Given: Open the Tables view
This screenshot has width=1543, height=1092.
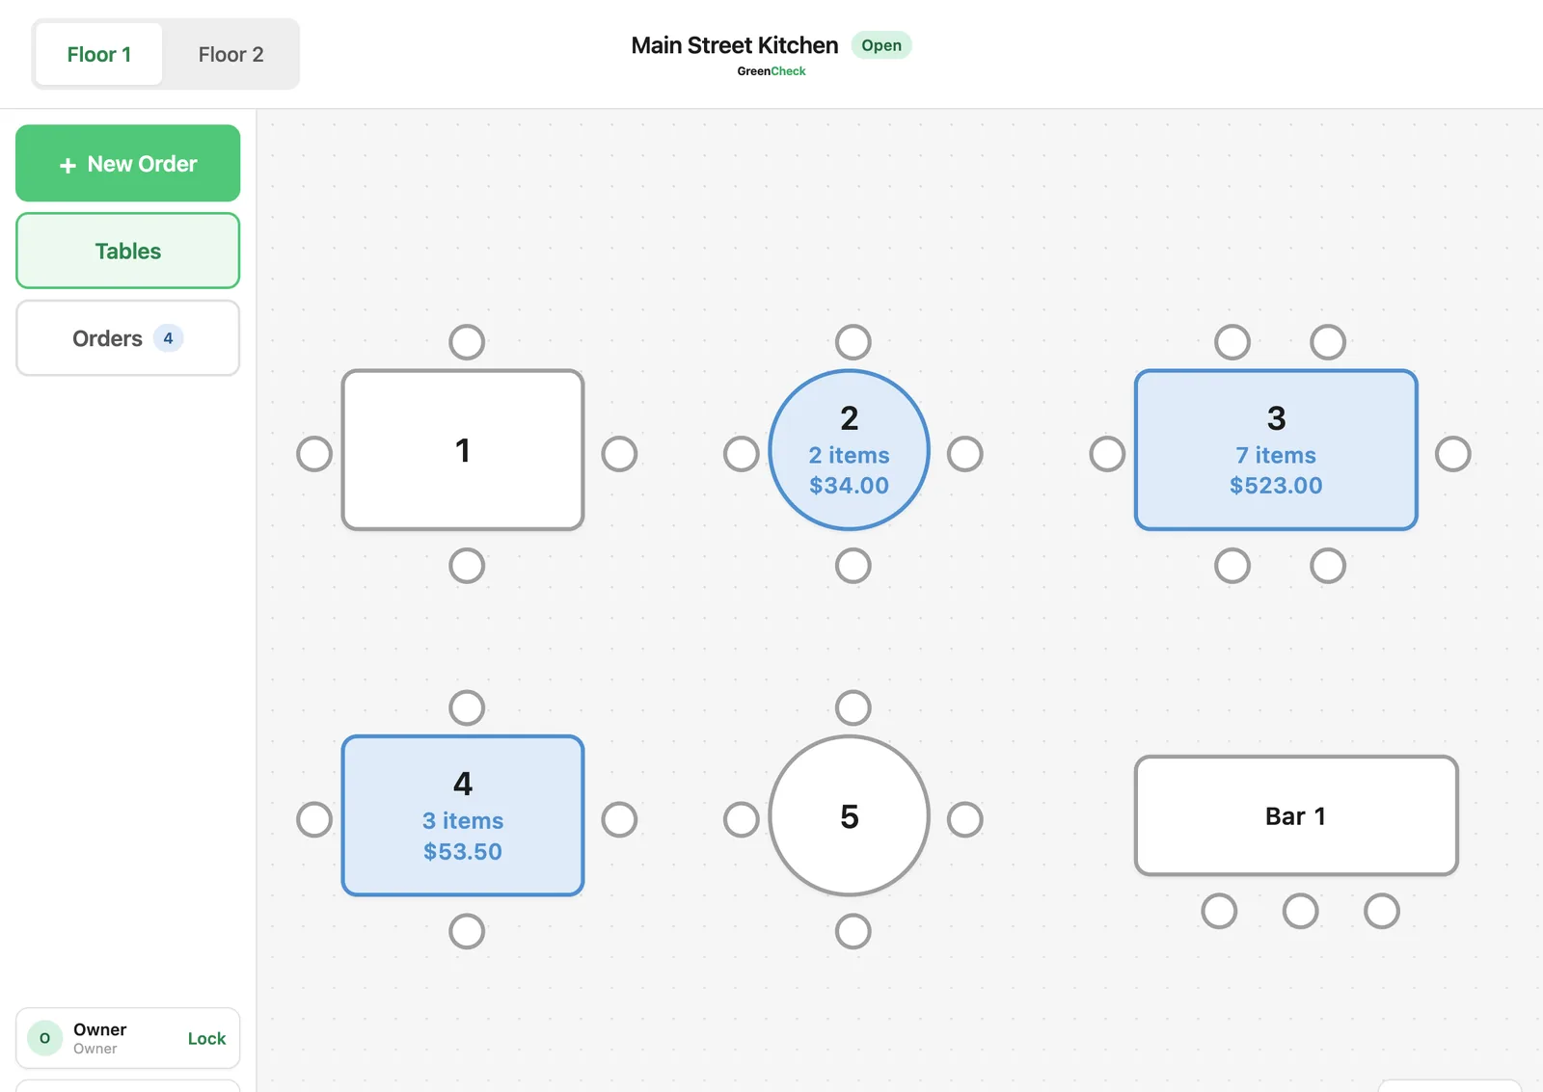Looking at the screenshot, I should pos(127,251).
